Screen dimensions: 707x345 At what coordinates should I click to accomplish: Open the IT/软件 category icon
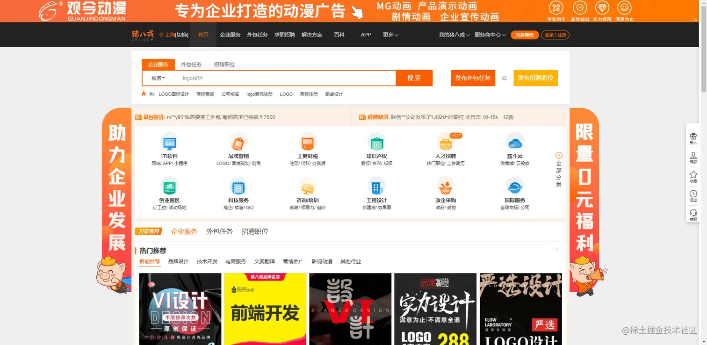(x=169, y=142)
